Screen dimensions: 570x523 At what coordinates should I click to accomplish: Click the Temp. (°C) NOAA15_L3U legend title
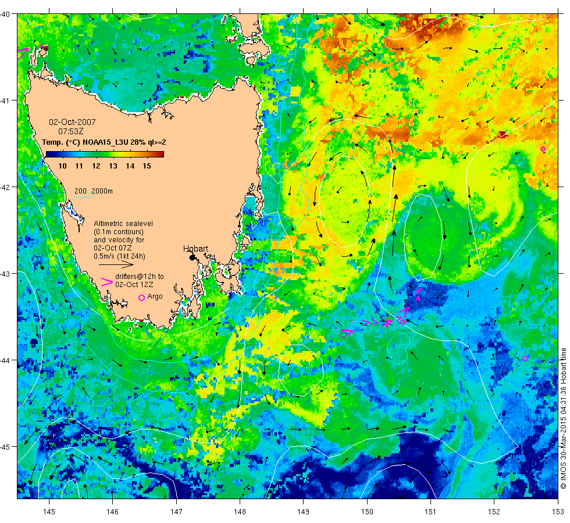pos(104,142)
